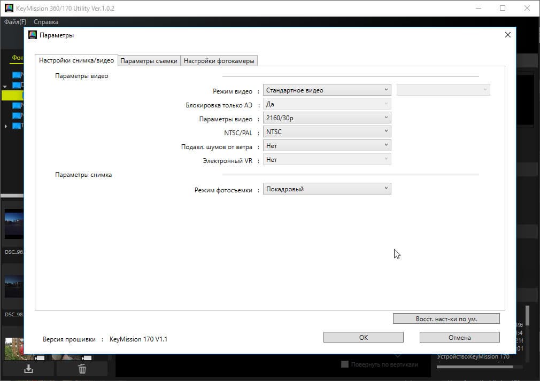540x381 pixels.
Task: Click the KeyMission Utility title bar icon
Action: point(9,8)
